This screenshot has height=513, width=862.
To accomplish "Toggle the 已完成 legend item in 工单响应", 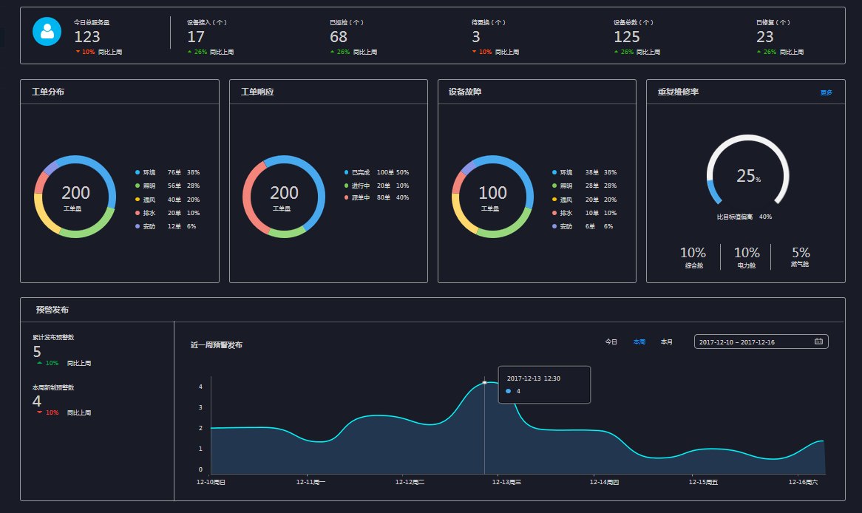I will [x=360, y=172].
